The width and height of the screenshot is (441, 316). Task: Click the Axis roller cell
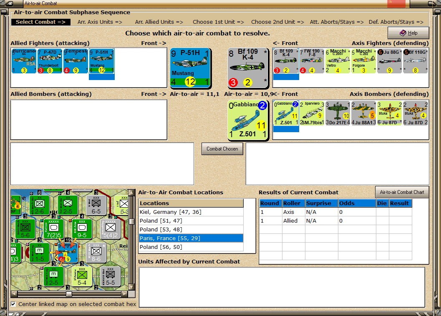(x=293, y=212)
